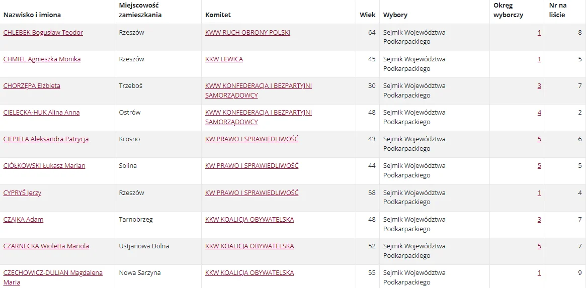Click district number 4 link in Ostrów row
Image resolution: width=587 pixels, height=288 pixels.
tap(539, 112)
